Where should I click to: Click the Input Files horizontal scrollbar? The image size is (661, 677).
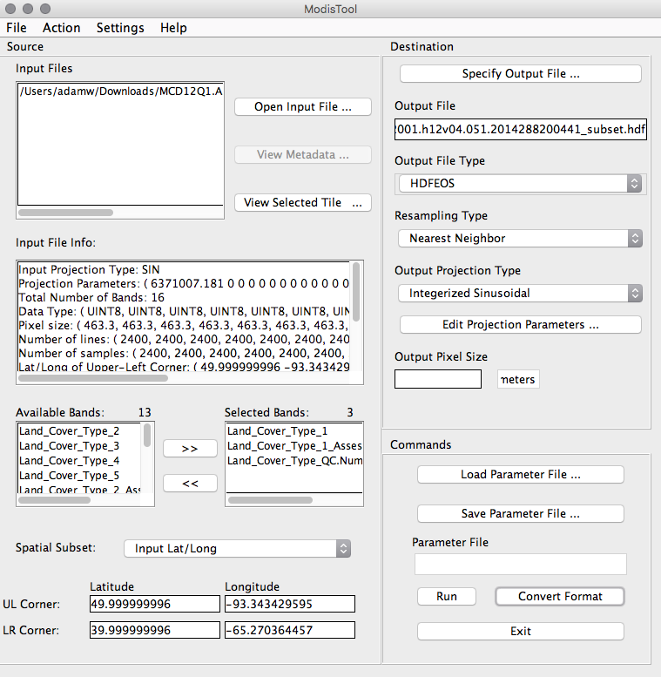pyautogui.click(x=65, y=212)
